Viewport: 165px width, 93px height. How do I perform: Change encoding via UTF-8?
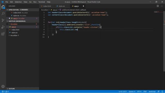[139, 91]
